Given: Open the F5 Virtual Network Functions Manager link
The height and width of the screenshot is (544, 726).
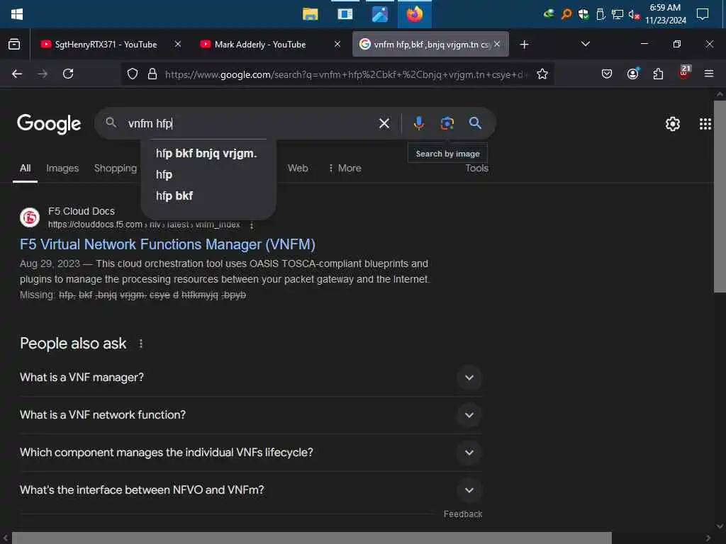Looking at the screenshot, I should [167, 244].
